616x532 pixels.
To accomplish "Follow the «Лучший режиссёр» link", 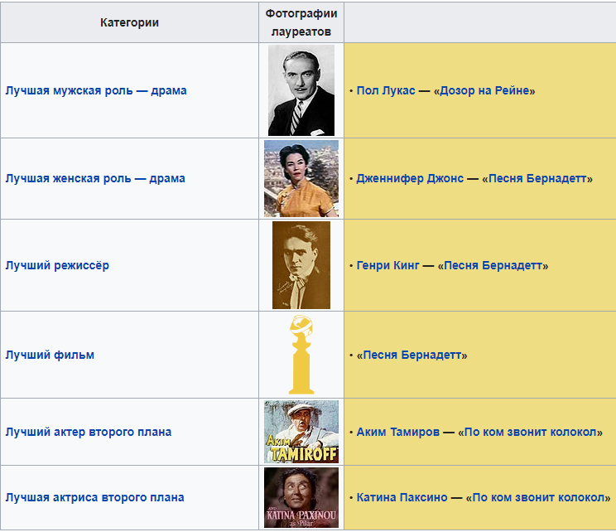I will pos(57,265).
